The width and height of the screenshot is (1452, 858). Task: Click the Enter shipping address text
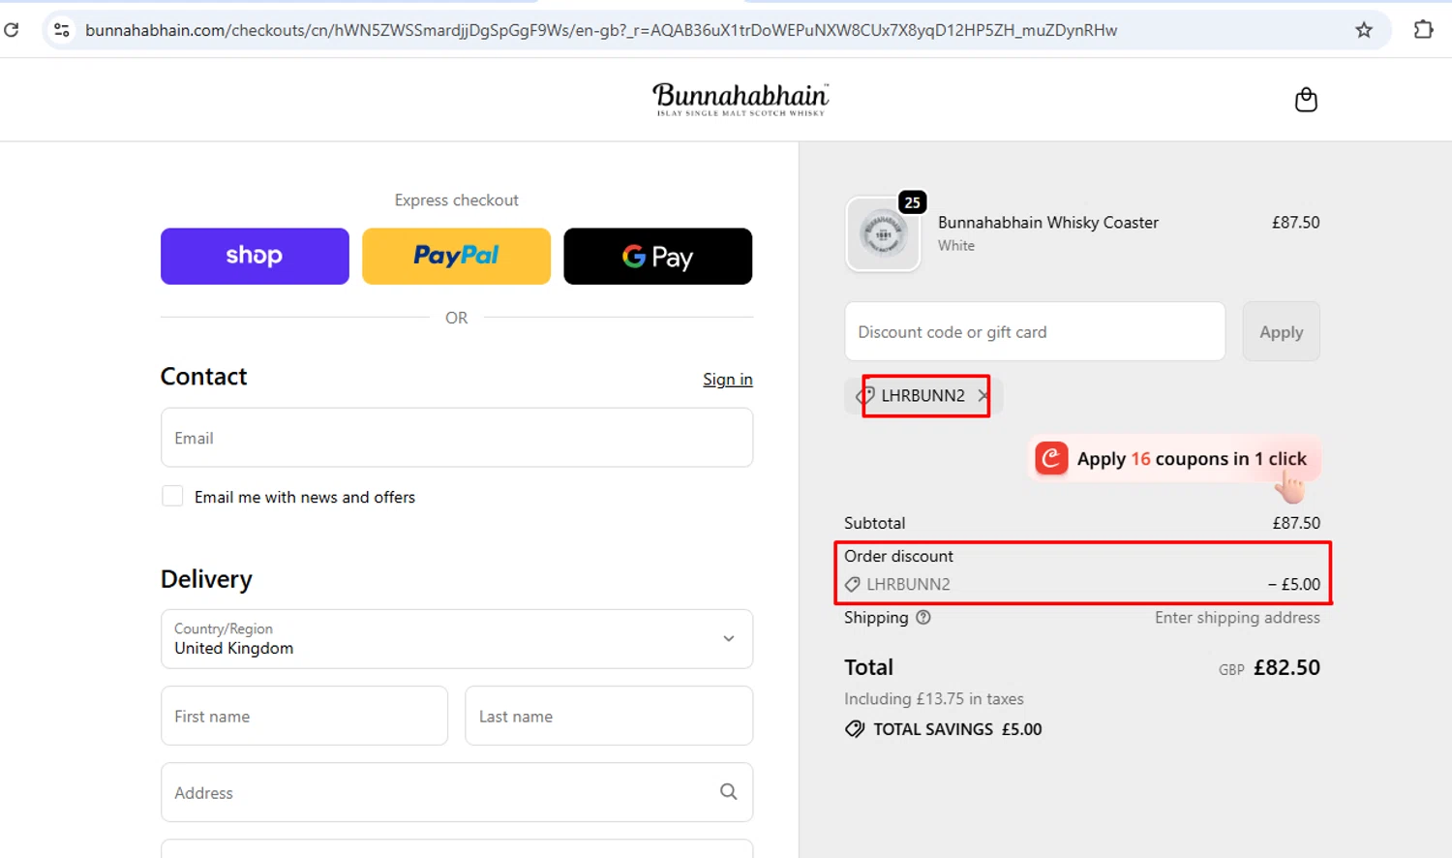1237,618
